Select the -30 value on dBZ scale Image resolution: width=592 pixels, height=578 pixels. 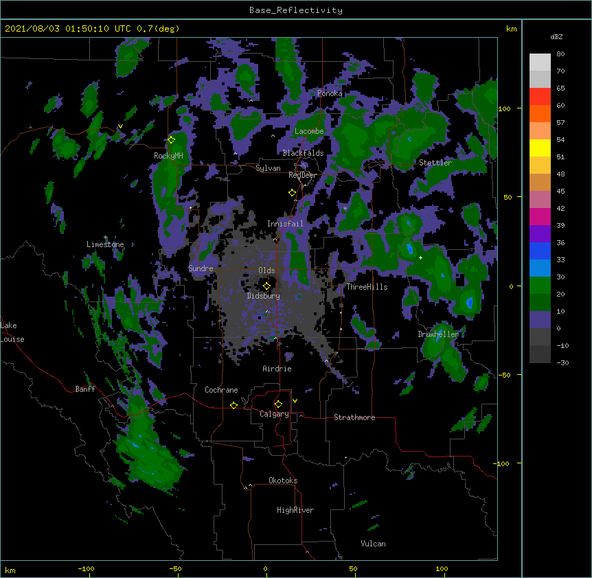(562, 362)
